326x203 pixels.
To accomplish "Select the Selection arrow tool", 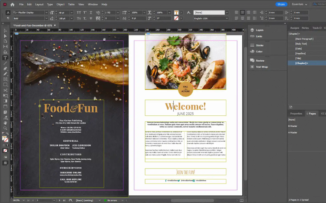I will [x=5, y=31].
